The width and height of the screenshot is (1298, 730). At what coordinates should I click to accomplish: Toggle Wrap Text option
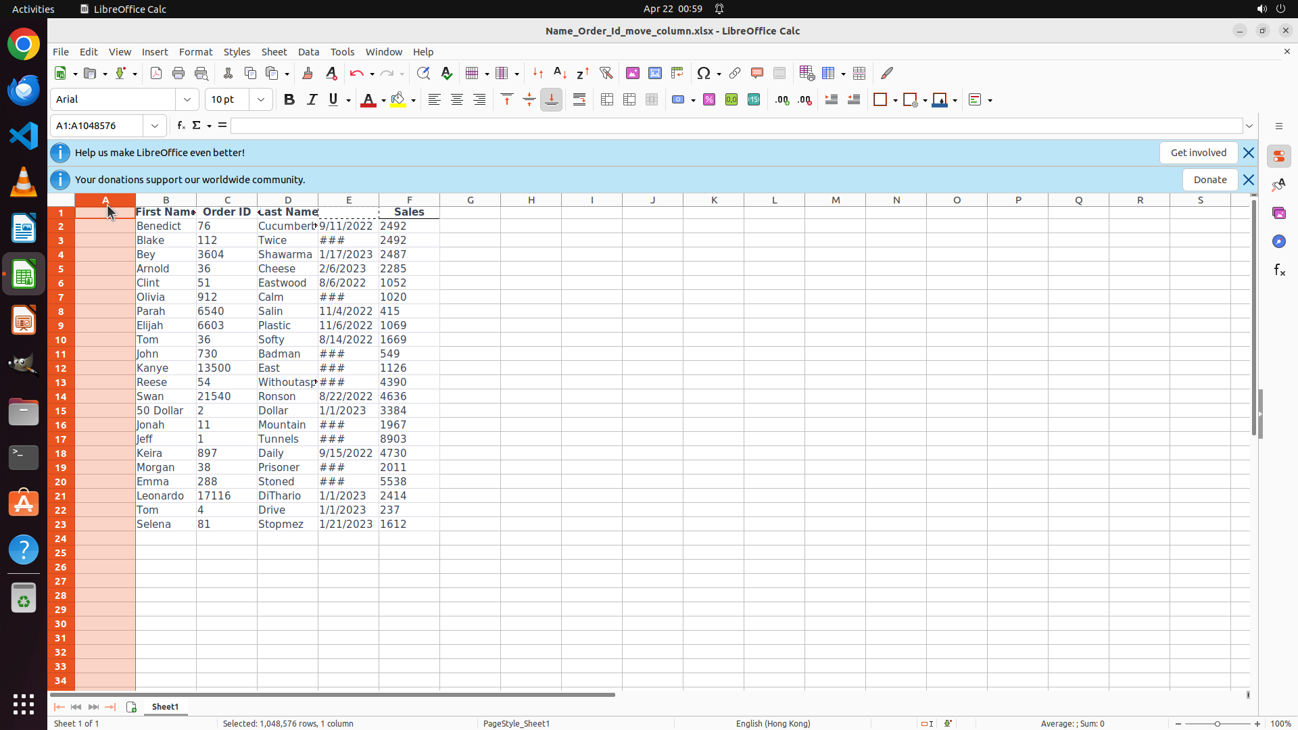579,100
